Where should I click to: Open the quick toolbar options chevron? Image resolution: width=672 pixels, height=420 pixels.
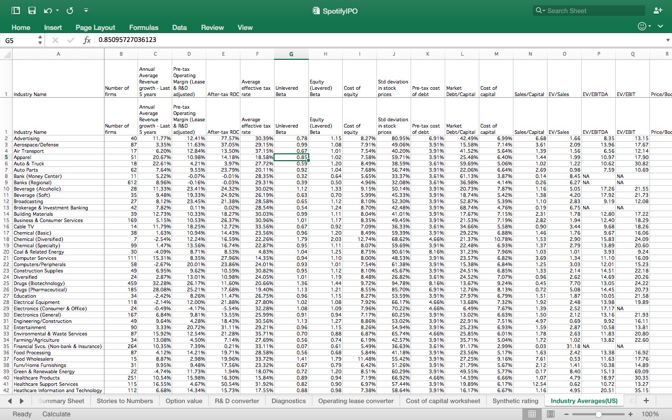[86, 10]
